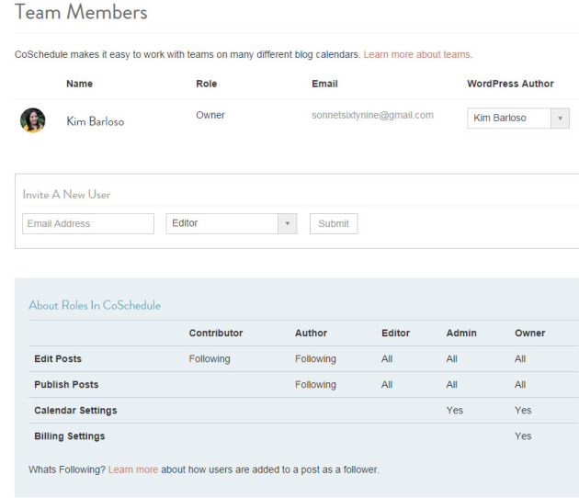
Task: Click the Author column header in roles table
Action: pos(311,333)
